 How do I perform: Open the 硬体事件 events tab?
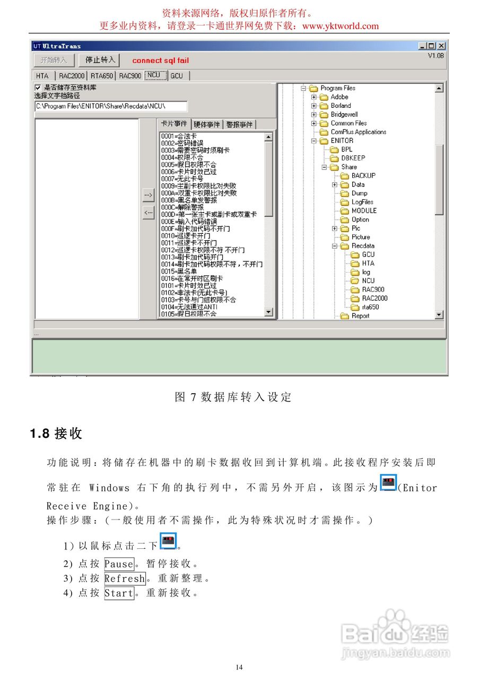(x=207, y=124)
